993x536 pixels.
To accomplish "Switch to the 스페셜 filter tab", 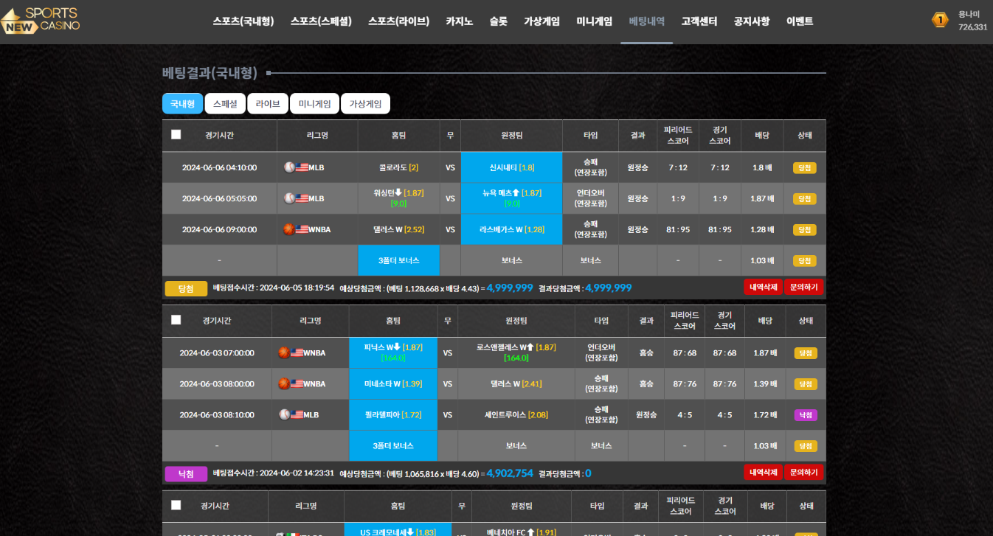I will pyautogui.click(x=225, y=104).
